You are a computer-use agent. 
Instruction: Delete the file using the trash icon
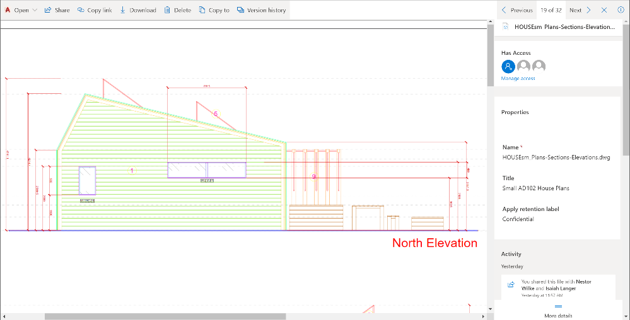tap(177, 10)
